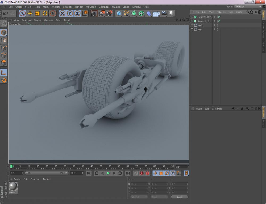Click frame 45 on the timeline ruler
The width and height of the screenshot is (266, 204).
pyautogui.click(x=92, y=166)
